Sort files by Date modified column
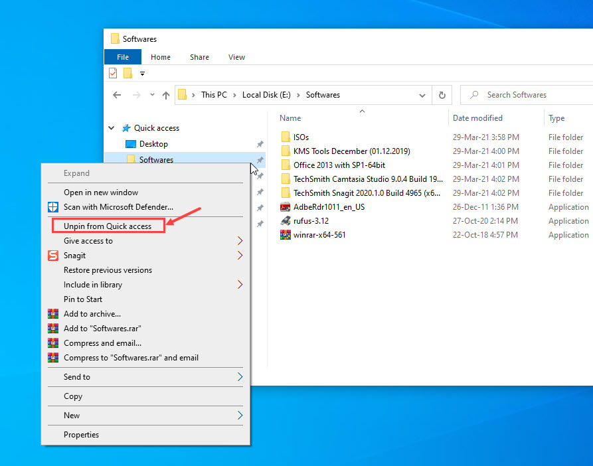Image resolution: width=593 pixels, height=466 pixels. 477,118
